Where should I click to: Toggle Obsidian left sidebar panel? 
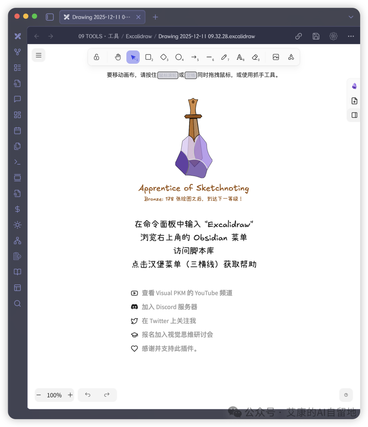pyautogui.click(x=50, y=17)
